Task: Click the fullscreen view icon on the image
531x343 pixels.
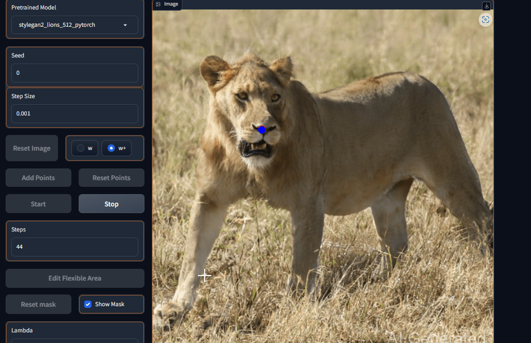Action: (x=485, y=20)
